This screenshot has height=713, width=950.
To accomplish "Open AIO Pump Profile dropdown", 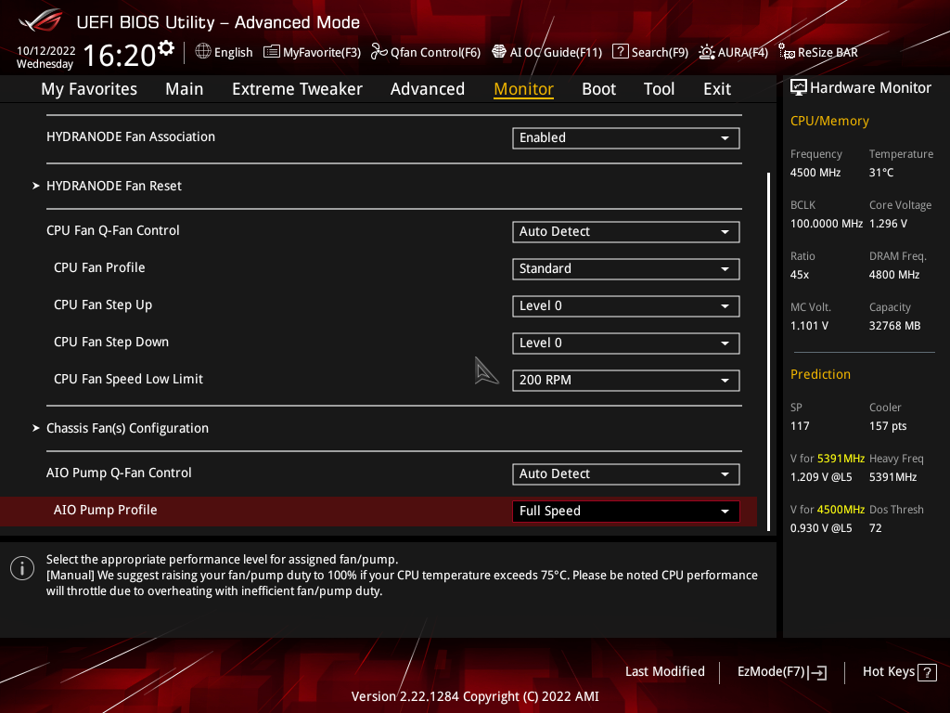I will [626, 512].
